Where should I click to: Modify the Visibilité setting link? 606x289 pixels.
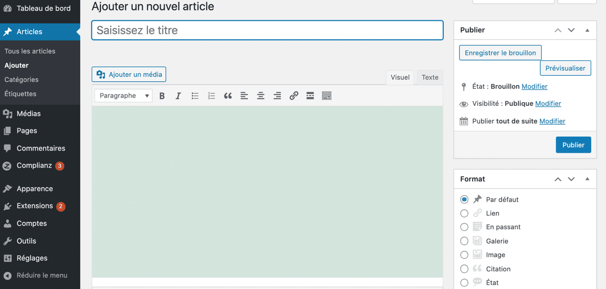(548, 104)
